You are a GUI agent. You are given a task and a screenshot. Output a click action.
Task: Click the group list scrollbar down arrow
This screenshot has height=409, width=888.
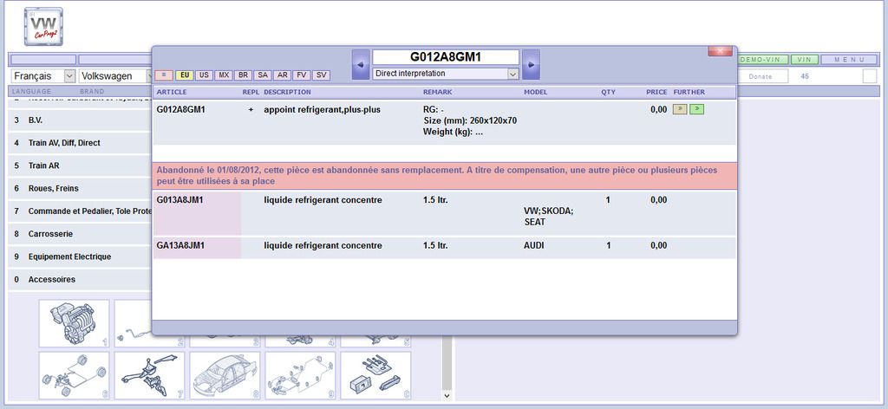pyautogui.click(x=447, y=395)
